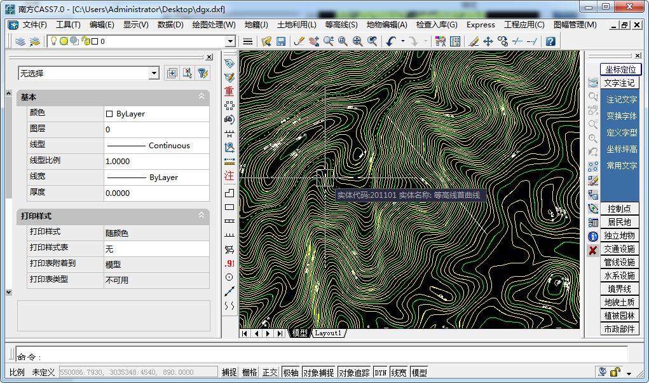Select the circle draw tool
The height and width of the screenshot is (383, 649).
[x=229, y=277]
